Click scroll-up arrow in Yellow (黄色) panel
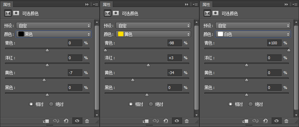The height and width of the screenshot is (127, 299). [197, 22]
